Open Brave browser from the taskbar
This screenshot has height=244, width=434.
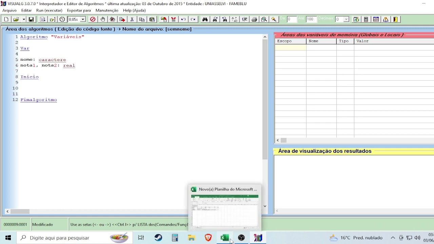(x=208, y=238)
